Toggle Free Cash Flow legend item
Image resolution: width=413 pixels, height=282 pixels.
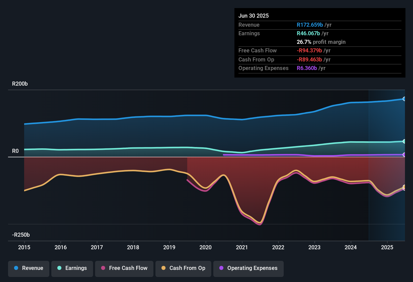[124, 268]
